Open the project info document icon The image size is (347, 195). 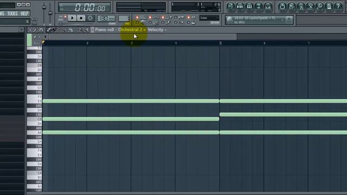(329, 6)
